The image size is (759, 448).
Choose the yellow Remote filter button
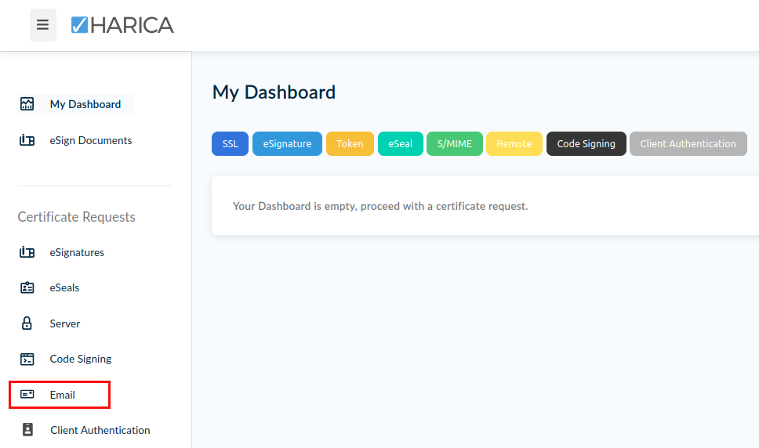(x=514, y=143)
